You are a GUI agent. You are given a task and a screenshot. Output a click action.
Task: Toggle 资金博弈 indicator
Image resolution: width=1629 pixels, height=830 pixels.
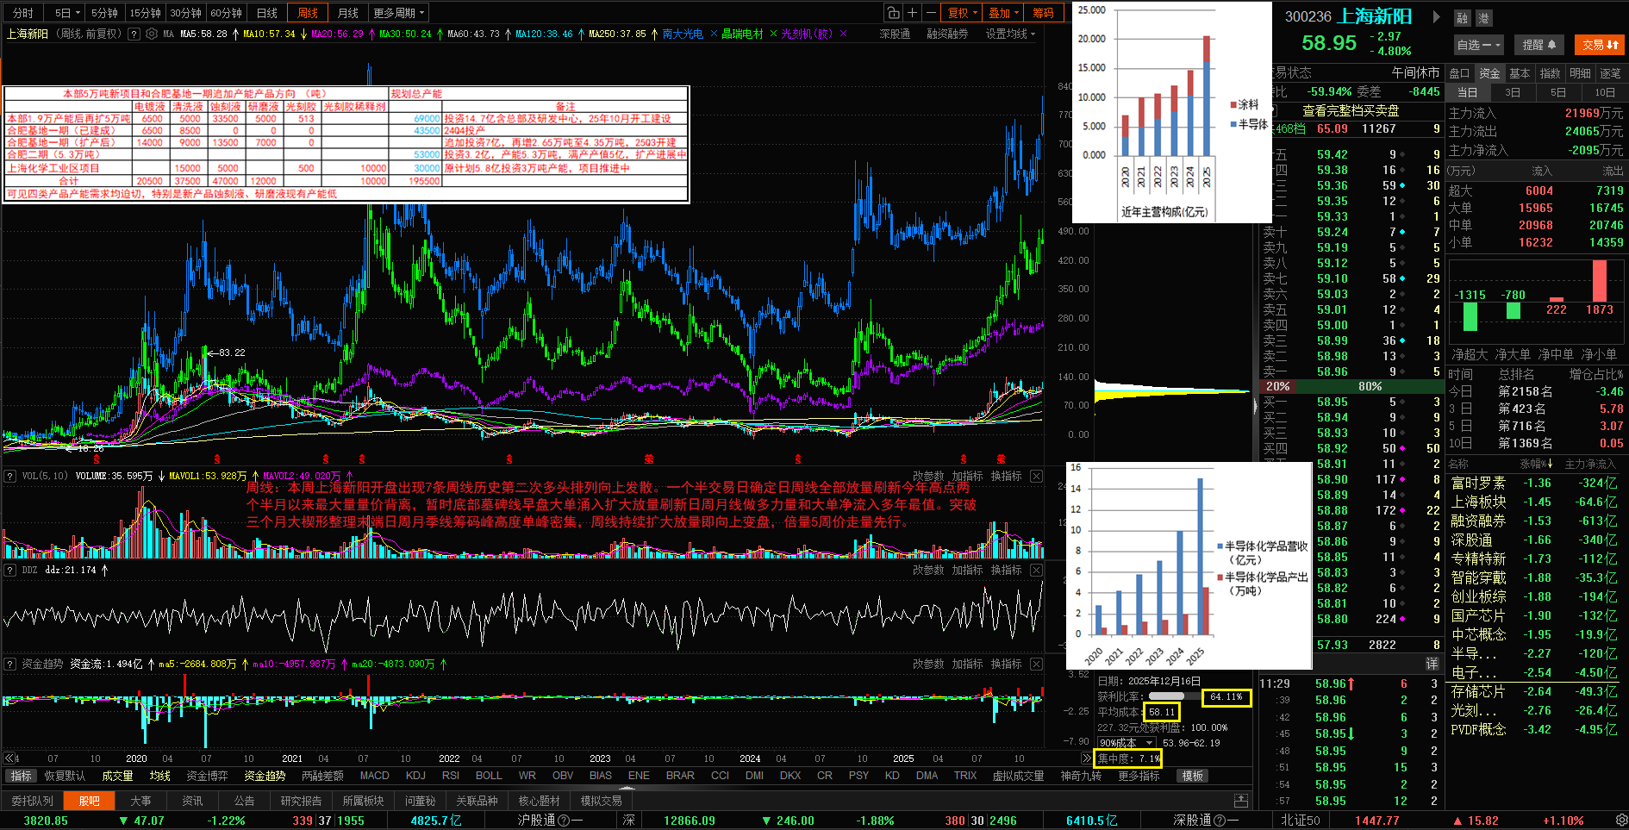coord(207,776)
